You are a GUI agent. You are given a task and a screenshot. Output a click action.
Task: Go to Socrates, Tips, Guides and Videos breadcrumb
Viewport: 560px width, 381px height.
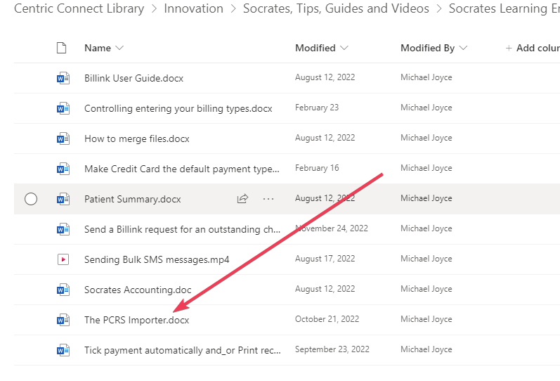click(336, 8)
